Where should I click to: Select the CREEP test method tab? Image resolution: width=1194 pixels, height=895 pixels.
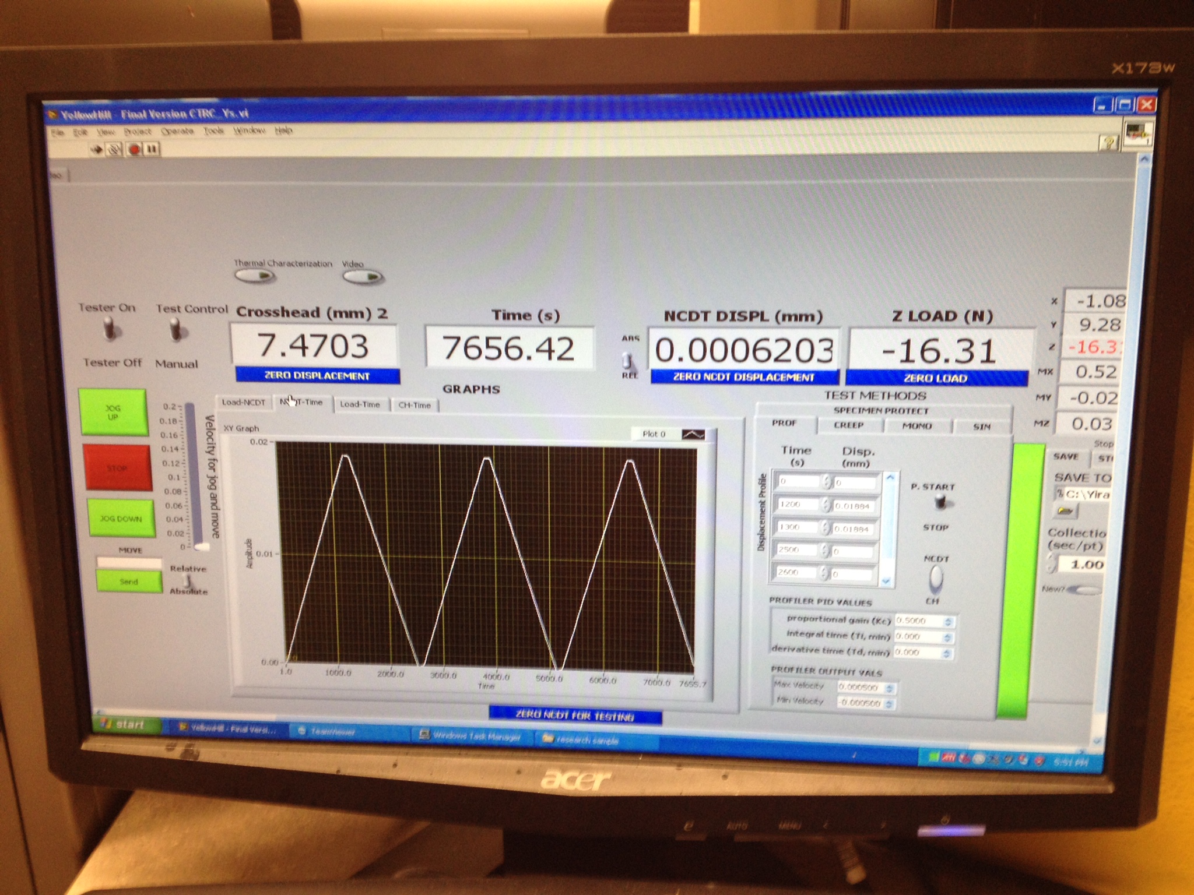click(x=849, y=425)
